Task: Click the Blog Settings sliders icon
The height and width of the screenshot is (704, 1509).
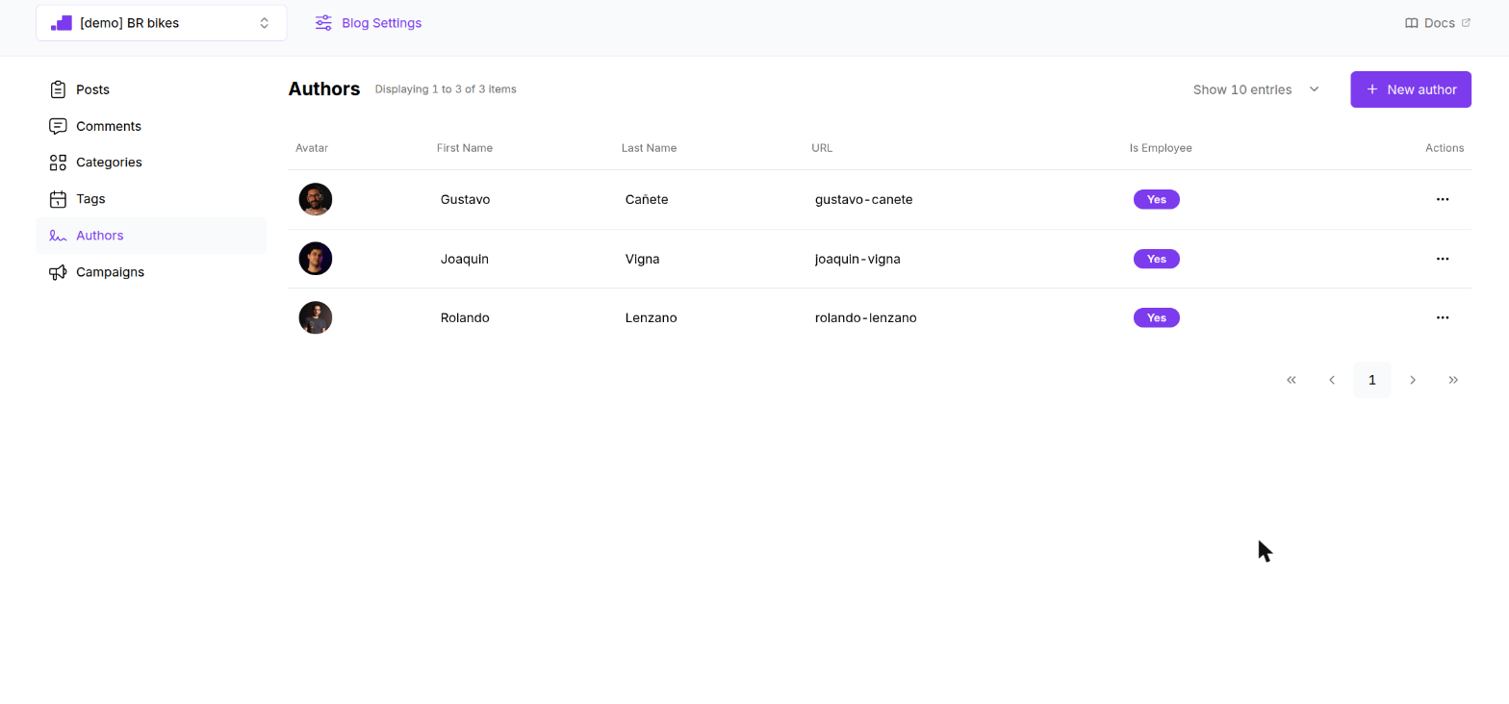Action: 323,23
